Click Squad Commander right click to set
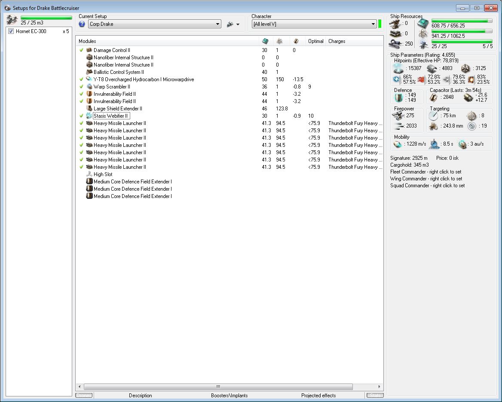Screen dimensions: 502x402 coord(427,186)
